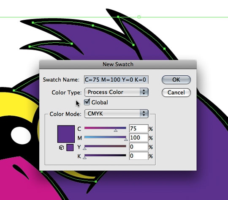Image resolution: width=228 pixels, height=200 pixels.
Task: Click the small web-safe color swatch
Action: tap(70, 148)
